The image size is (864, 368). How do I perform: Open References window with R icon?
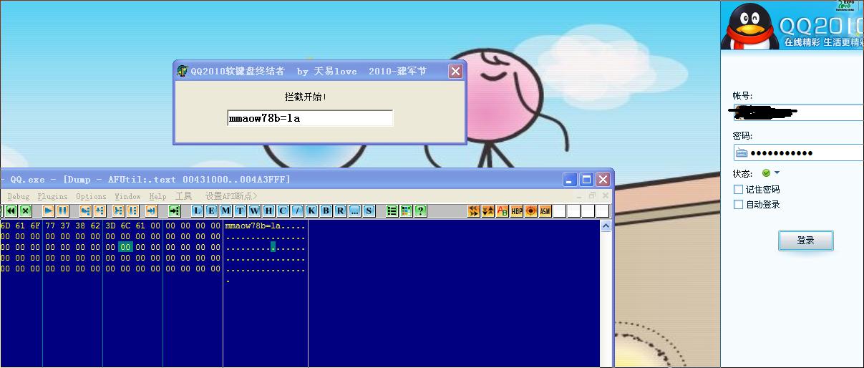[341, 210]
